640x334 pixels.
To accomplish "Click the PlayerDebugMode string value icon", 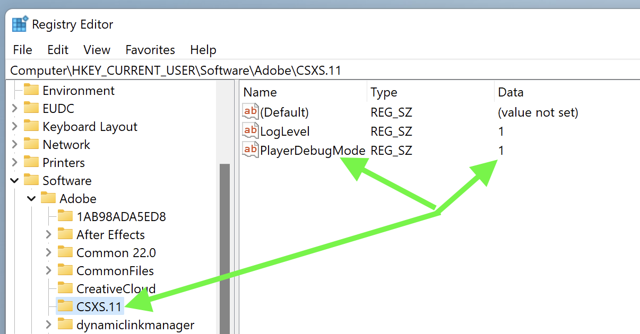I will point(250,150).
